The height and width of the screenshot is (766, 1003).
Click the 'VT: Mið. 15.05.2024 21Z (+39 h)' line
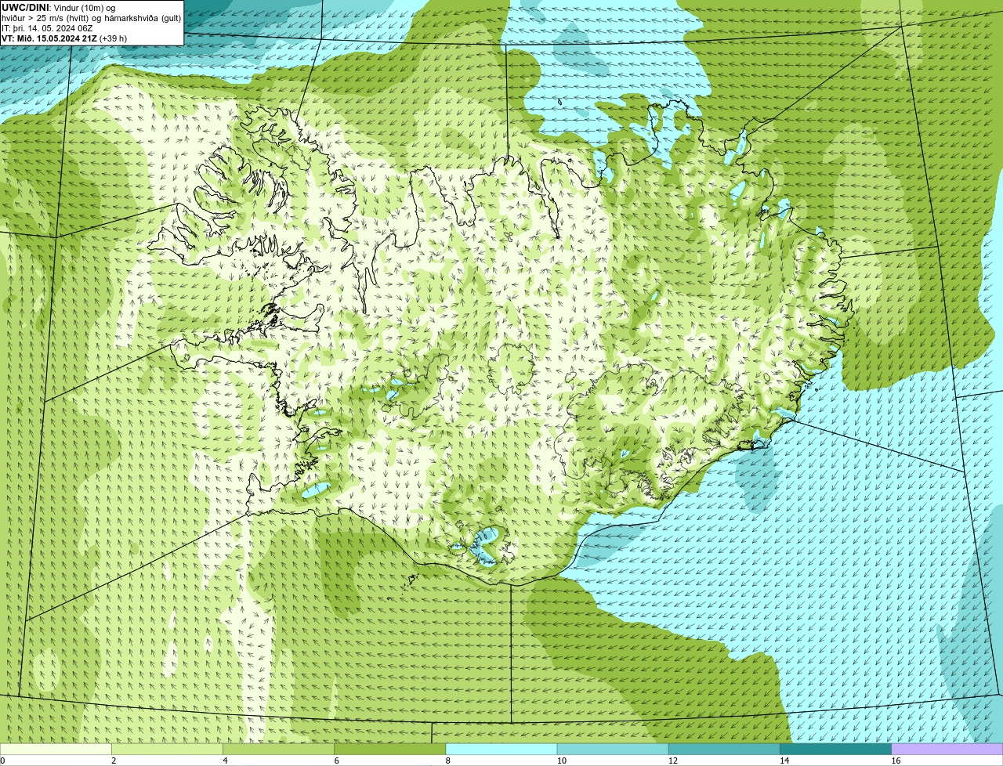(x=64, y=38)
